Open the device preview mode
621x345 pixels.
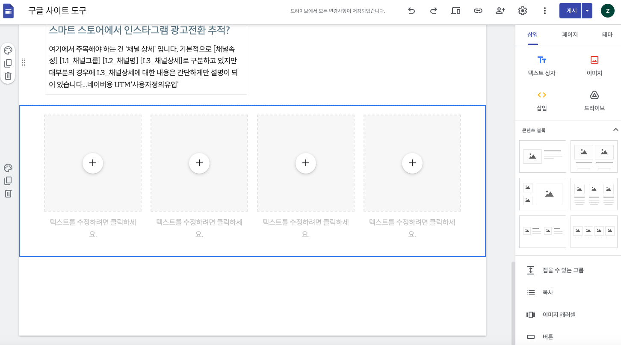click(x=456, y=11)
